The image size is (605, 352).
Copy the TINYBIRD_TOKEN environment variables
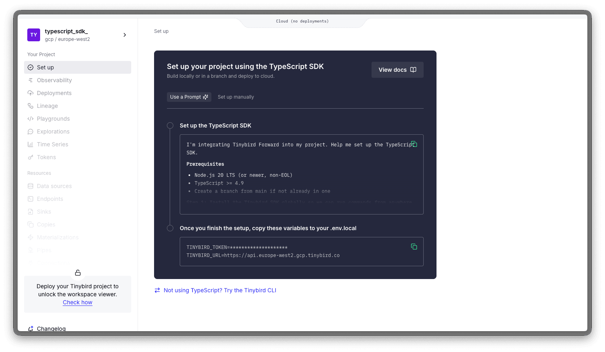(x=414, y=246)
